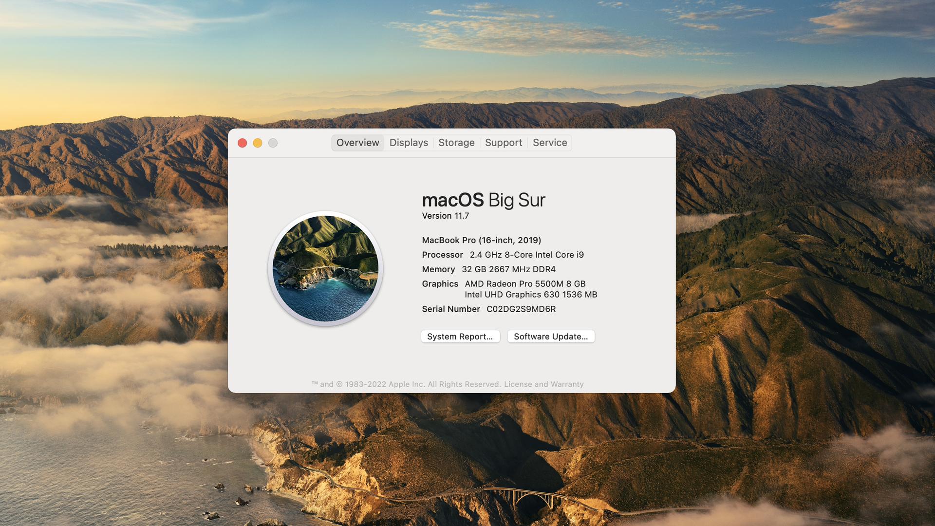Viewport: 935px width, 526px height.
Task: Click the macOS Big Sur logo image
Action: pyautogui.click(x=325, y=268)
